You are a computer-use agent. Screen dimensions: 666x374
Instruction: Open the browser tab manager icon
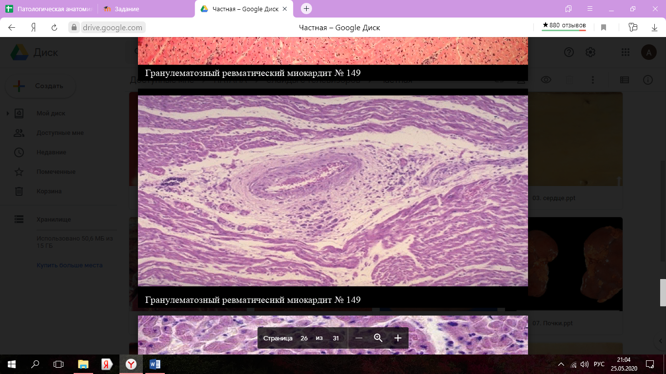point(568,9)
